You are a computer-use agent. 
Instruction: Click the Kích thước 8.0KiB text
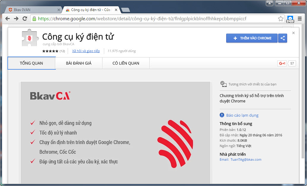233,140
